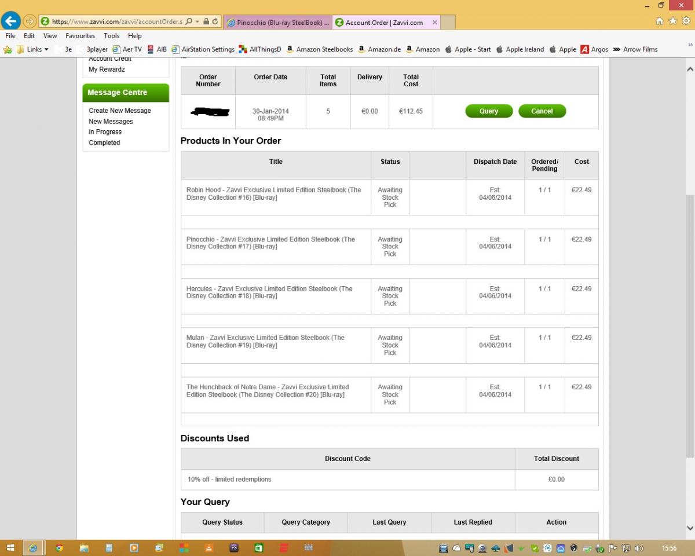Screen dimensions: 695x556
Task: Expand the favourites bar overflow chevron
Action: (x=689, y=45)
